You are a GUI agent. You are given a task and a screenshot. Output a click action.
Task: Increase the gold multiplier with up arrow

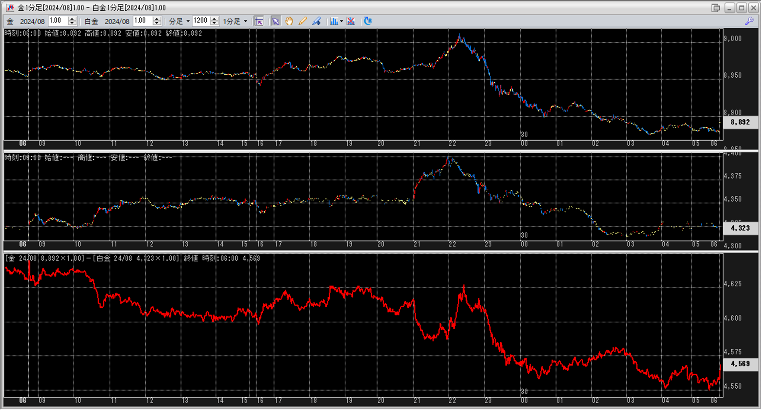click(72, 19)
